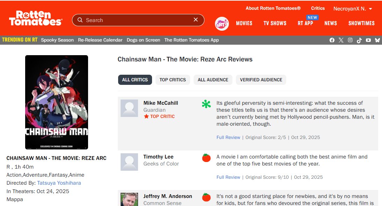Switch to the Top Critics tab
The height and width of the screenshot is (206, 382).
[x=173, y=80]
